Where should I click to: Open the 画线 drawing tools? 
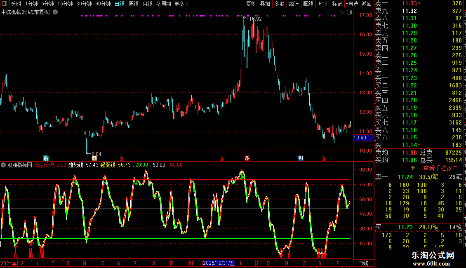click(x=308, y=4)
